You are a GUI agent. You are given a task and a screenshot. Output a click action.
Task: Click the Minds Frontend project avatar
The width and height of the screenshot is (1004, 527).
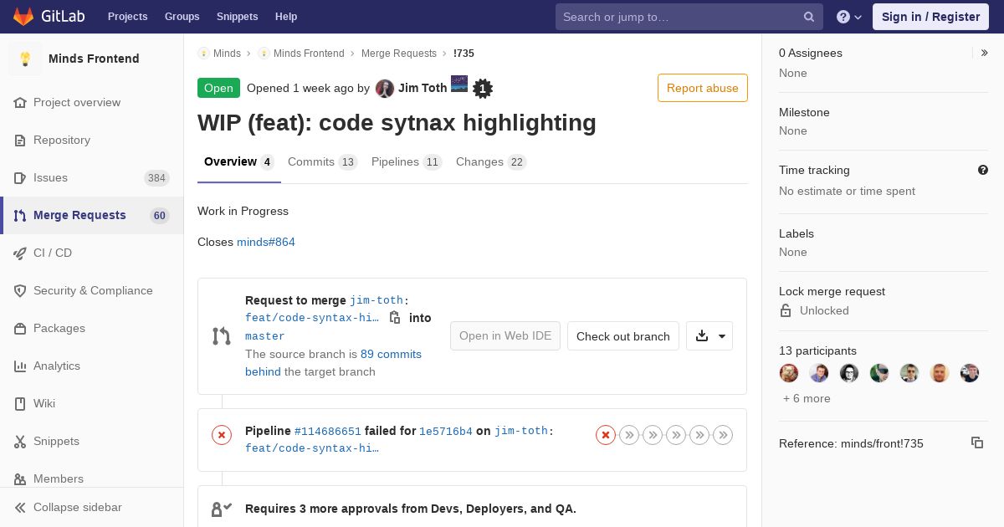(x=25, y=59)
